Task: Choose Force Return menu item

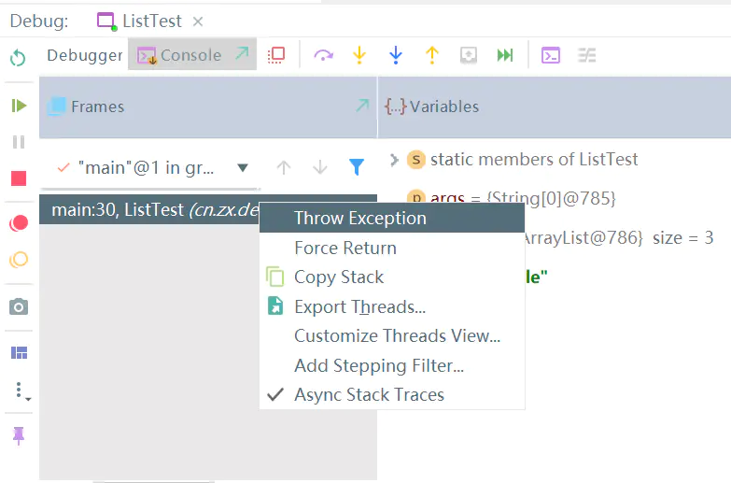Action: click(392, 248)
